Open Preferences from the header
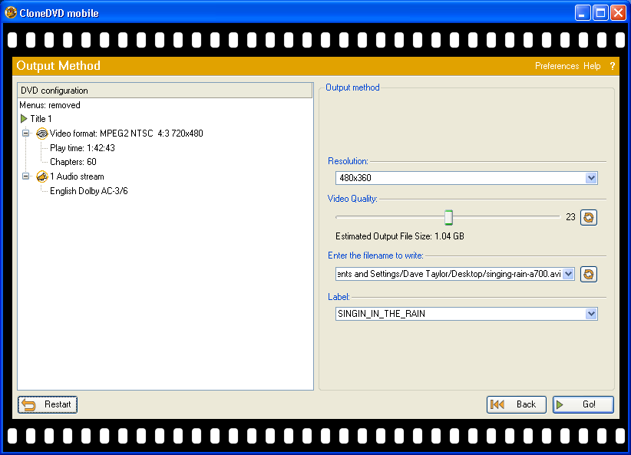Image resolution: width=631 pixels, height=455 pixels. (x=557, y=66)
